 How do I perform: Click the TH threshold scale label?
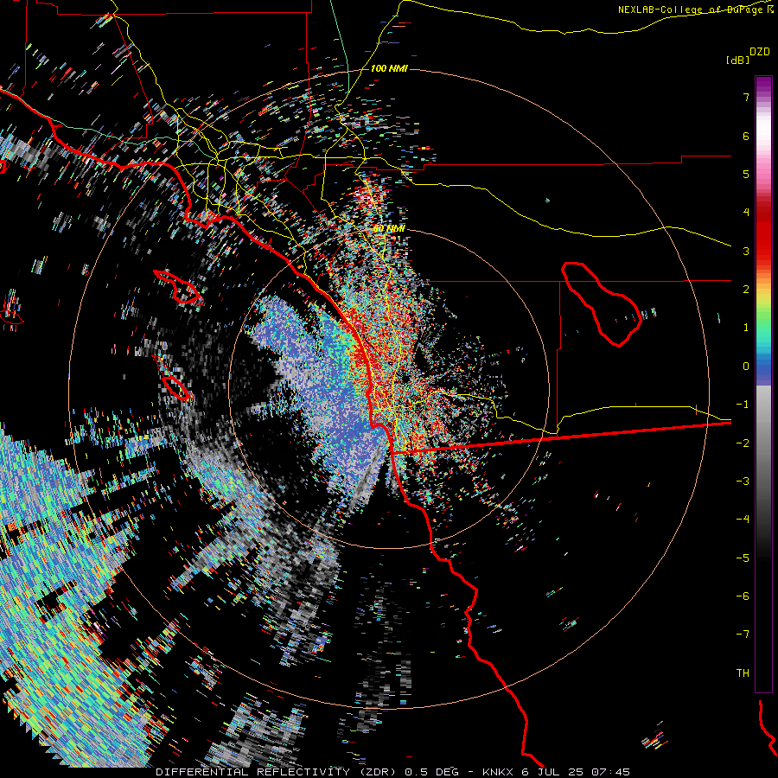tap(743, 673)
